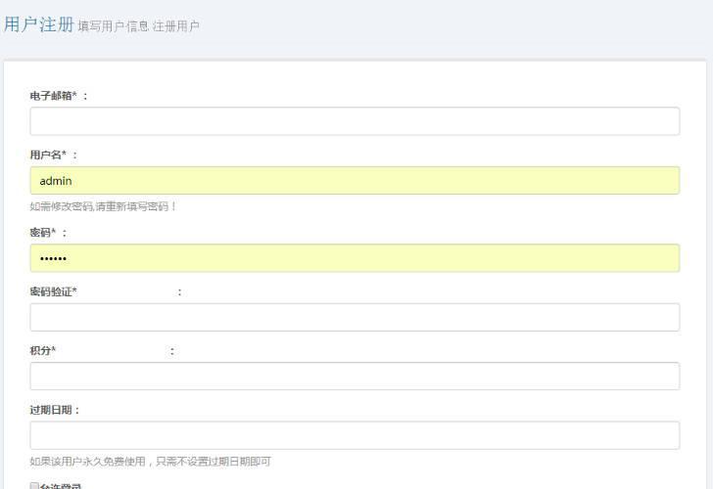This screenshot has width=713, height=489.
Task: Focus the 用户名 field containing admin
Action: (x=355, y=181)
